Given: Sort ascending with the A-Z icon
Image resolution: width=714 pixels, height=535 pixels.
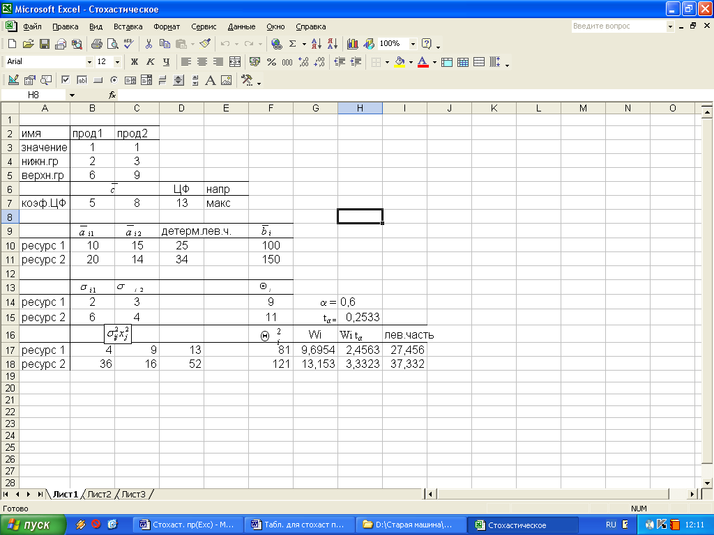Looking at the screenshot, I should click(x=317, y=44).
